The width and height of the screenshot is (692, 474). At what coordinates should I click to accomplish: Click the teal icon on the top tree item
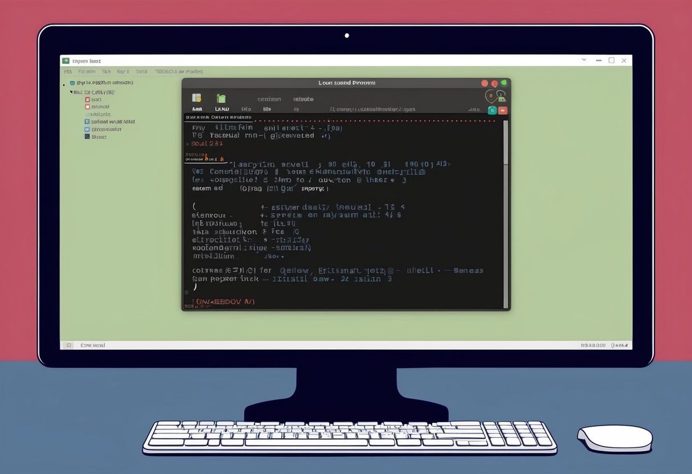click(x=72, y=83)
